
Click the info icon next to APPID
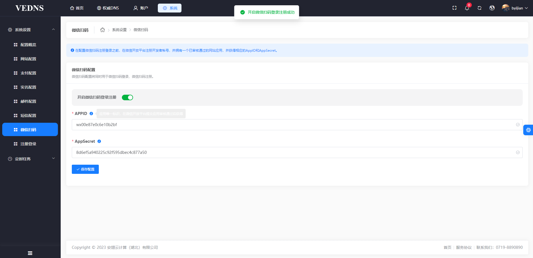point(91,114)
